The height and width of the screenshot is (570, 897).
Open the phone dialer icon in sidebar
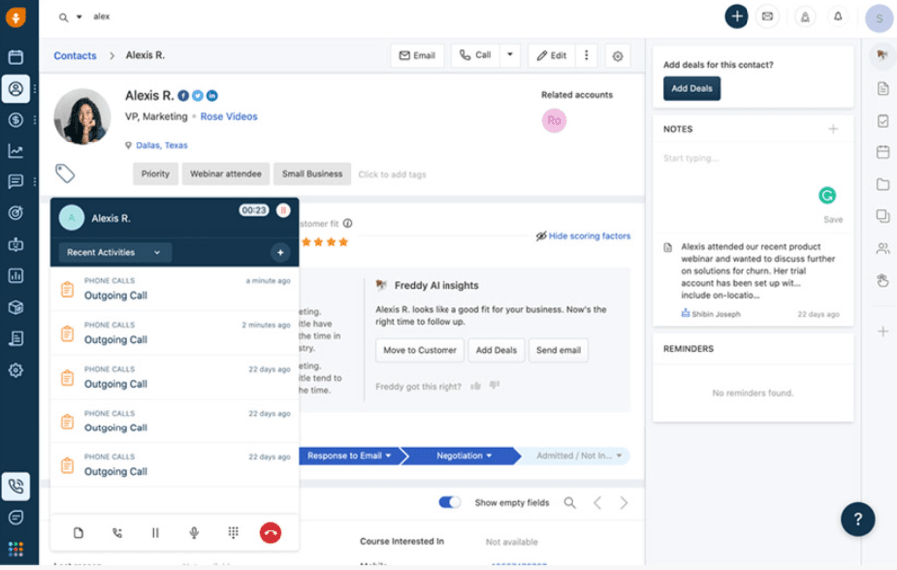coord(16,486)
